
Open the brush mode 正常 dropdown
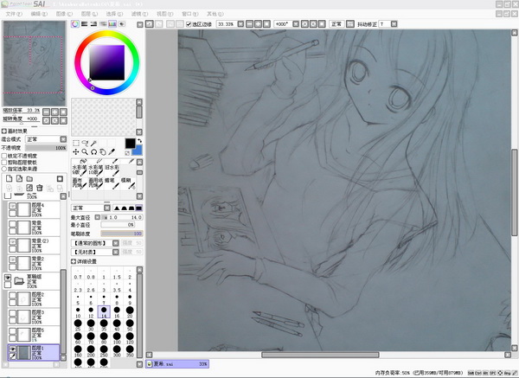click(x=91, y=208)
